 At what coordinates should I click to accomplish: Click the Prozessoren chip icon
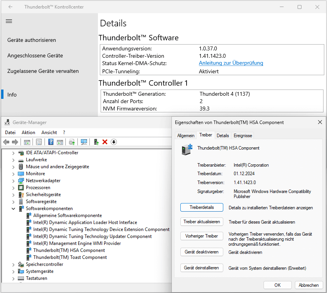point(21,188)
